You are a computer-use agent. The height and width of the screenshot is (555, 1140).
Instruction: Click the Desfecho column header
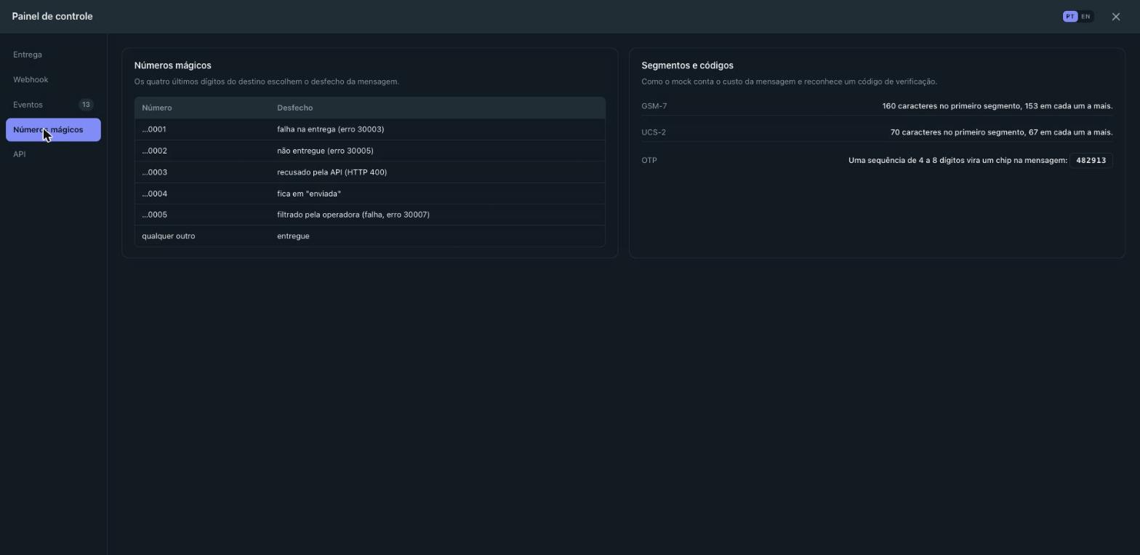[x=295, y=108]
